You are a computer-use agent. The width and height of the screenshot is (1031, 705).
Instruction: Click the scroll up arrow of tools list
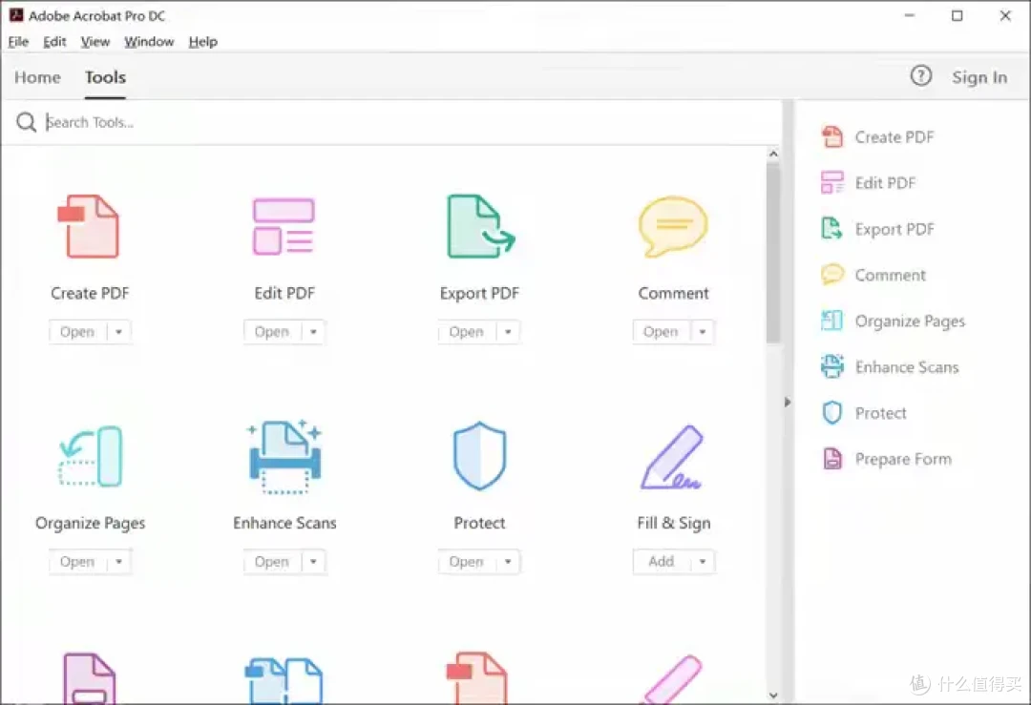tap(773, 154)
